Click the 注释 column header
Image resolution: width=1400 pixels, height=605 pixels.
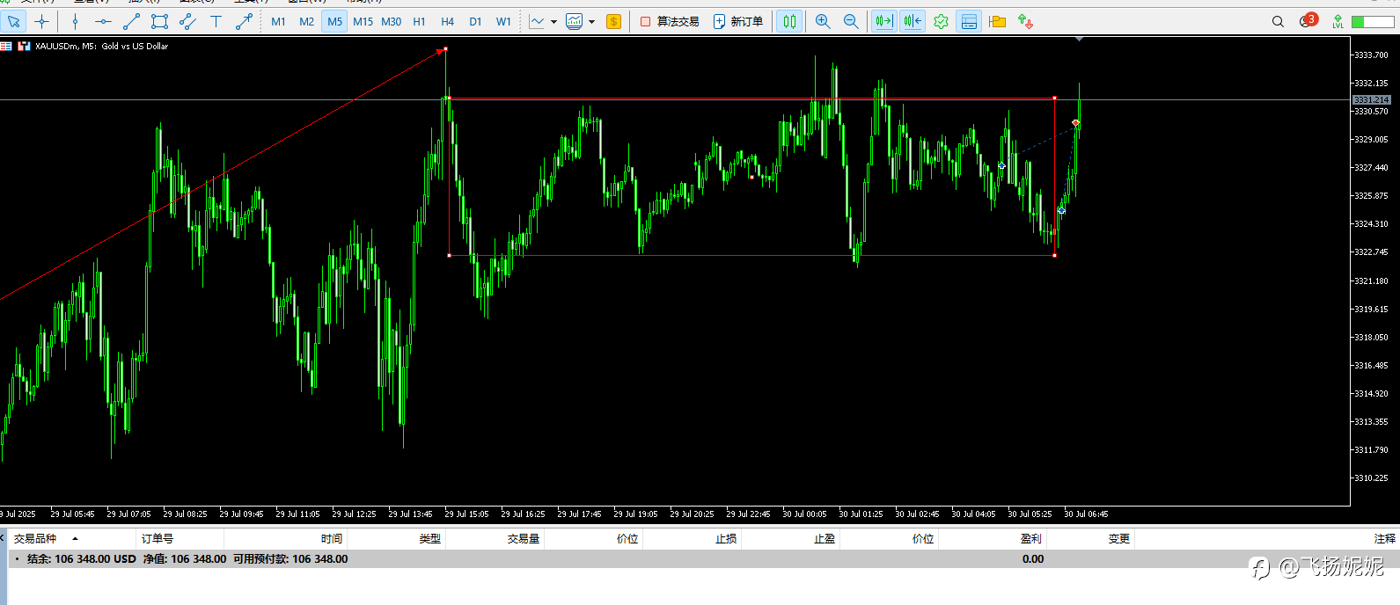(x=1384, y=538)
